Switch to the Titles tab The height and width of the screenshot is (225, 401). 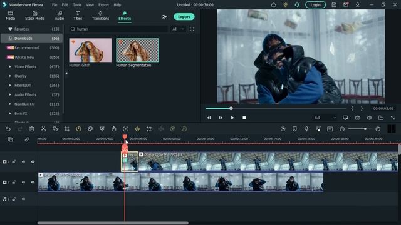pyautogui.click(x=78, y=16)
